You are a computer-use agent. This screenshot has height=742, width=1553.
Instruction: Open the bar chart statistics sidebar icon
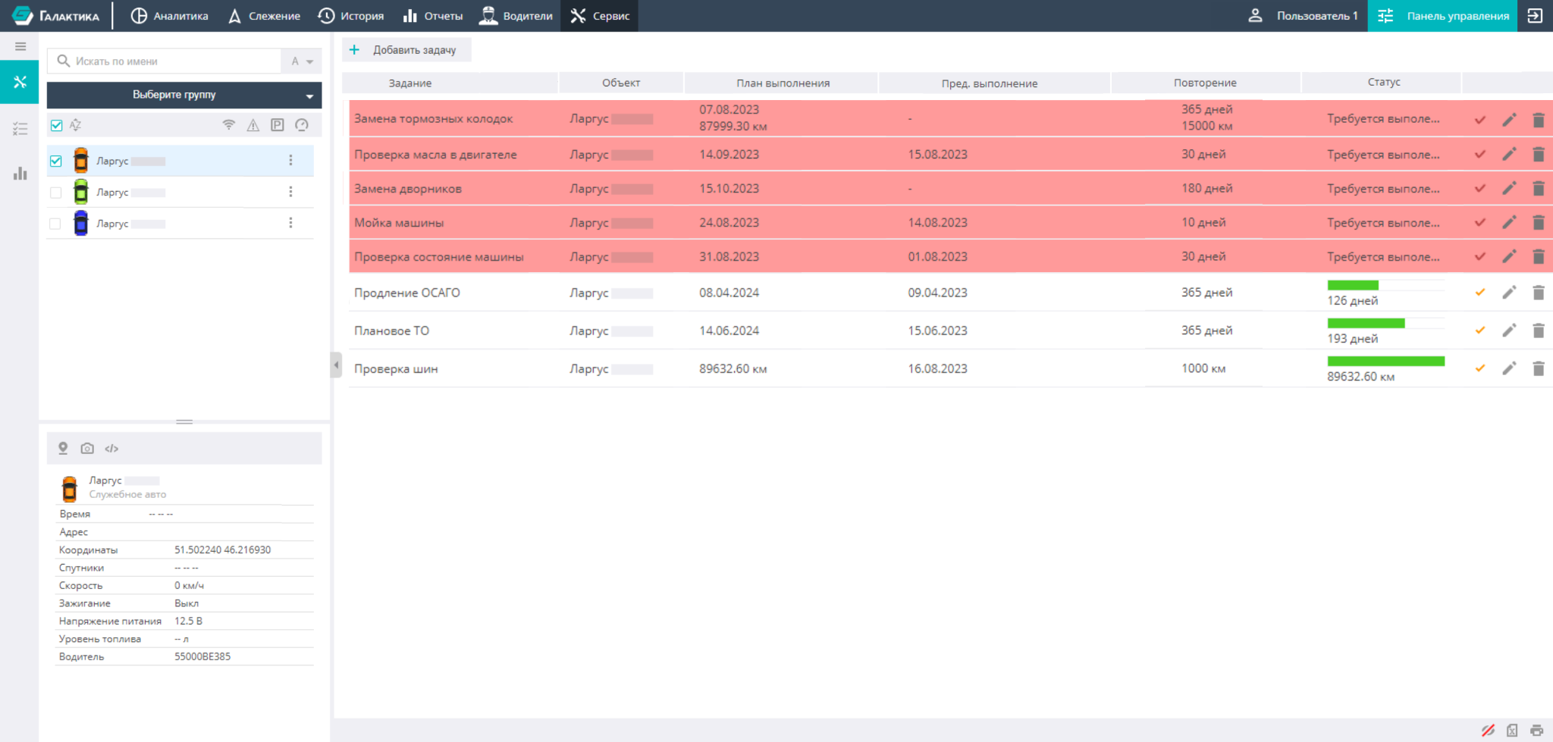click(20, 174)
